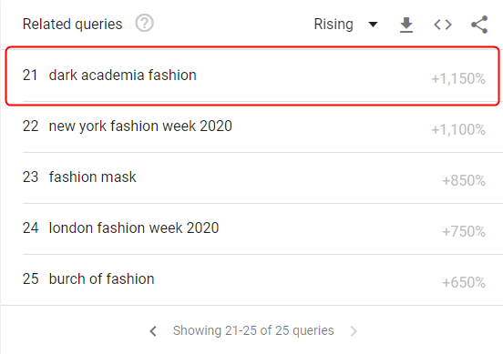The width and height of the screenshot is (503, 354).
Task: Click the Related queries title
Action: point(73,25)
